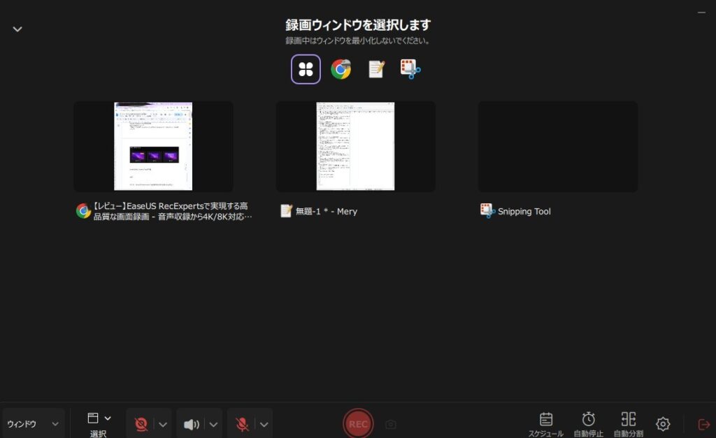The width and height of the screenshot is (716, 438).
Task: Click the red exit icon
Action: point(703,424)
